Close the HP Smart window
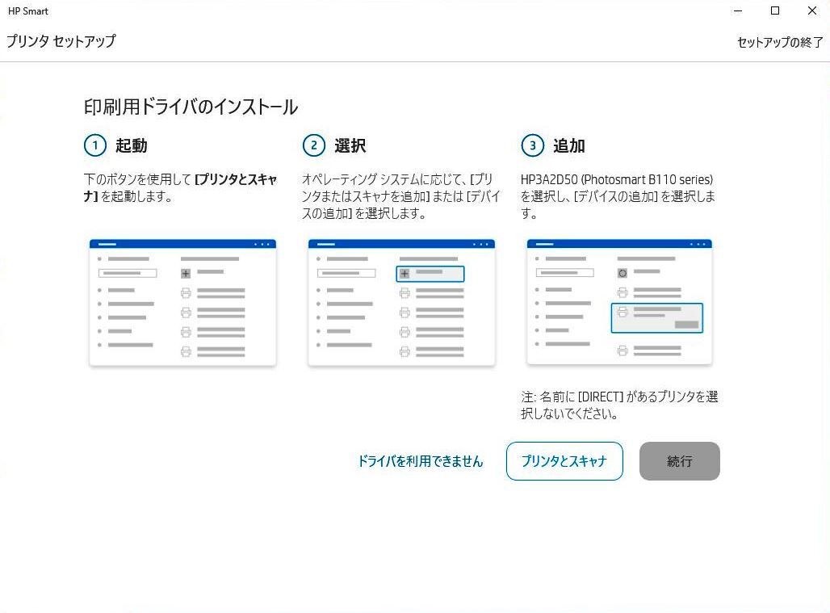This screenshot has width=830, height=613. click(812, 10)
